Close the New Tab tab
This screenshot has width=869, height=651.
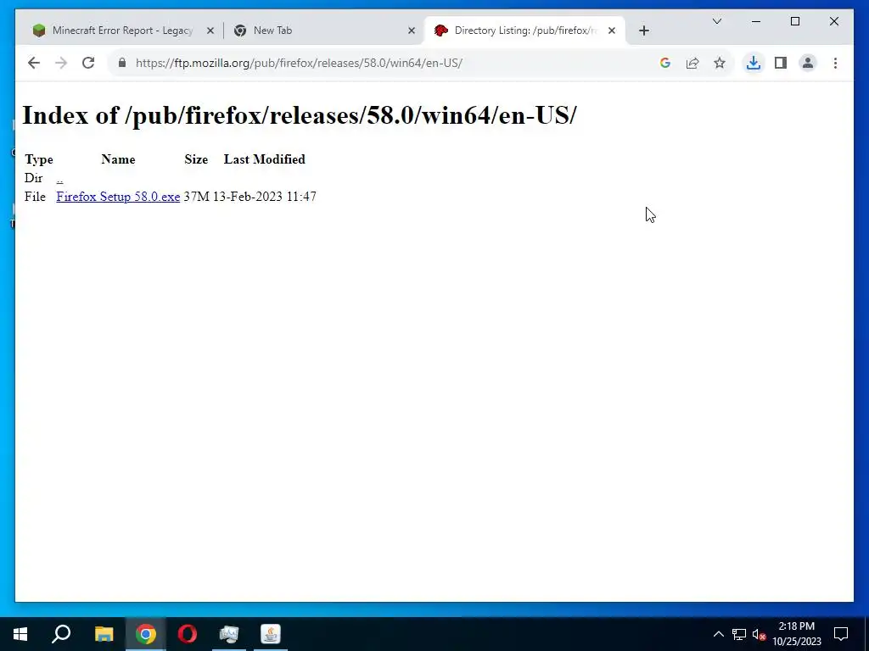[412, 31]
